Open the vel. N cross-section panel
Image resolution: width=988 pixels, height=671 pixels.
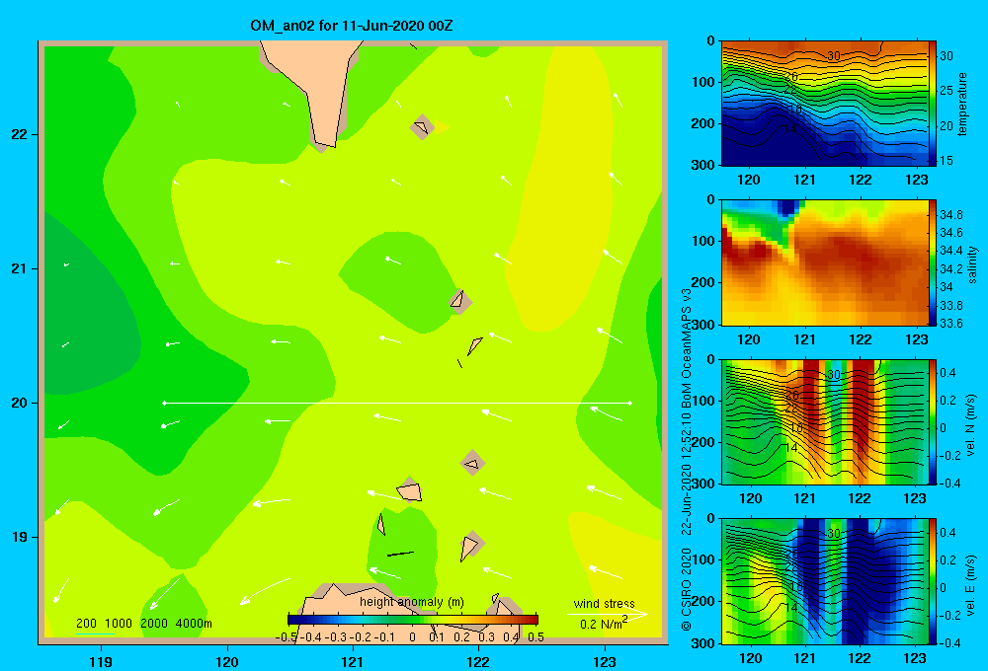(x=824, y=421)
